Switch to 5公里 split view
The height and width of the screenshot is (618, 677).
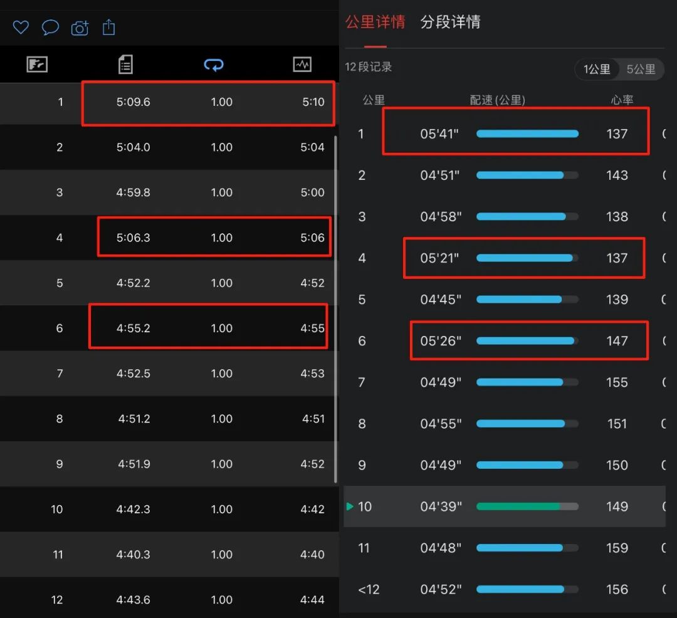click(641, 69)
